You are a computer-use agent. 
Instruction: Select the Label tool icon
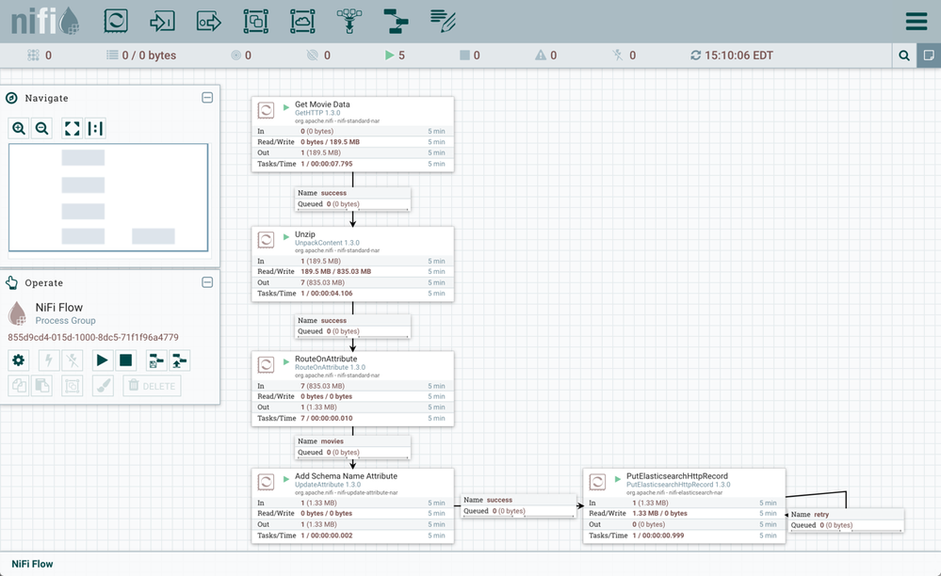click(x=443, y=21)
